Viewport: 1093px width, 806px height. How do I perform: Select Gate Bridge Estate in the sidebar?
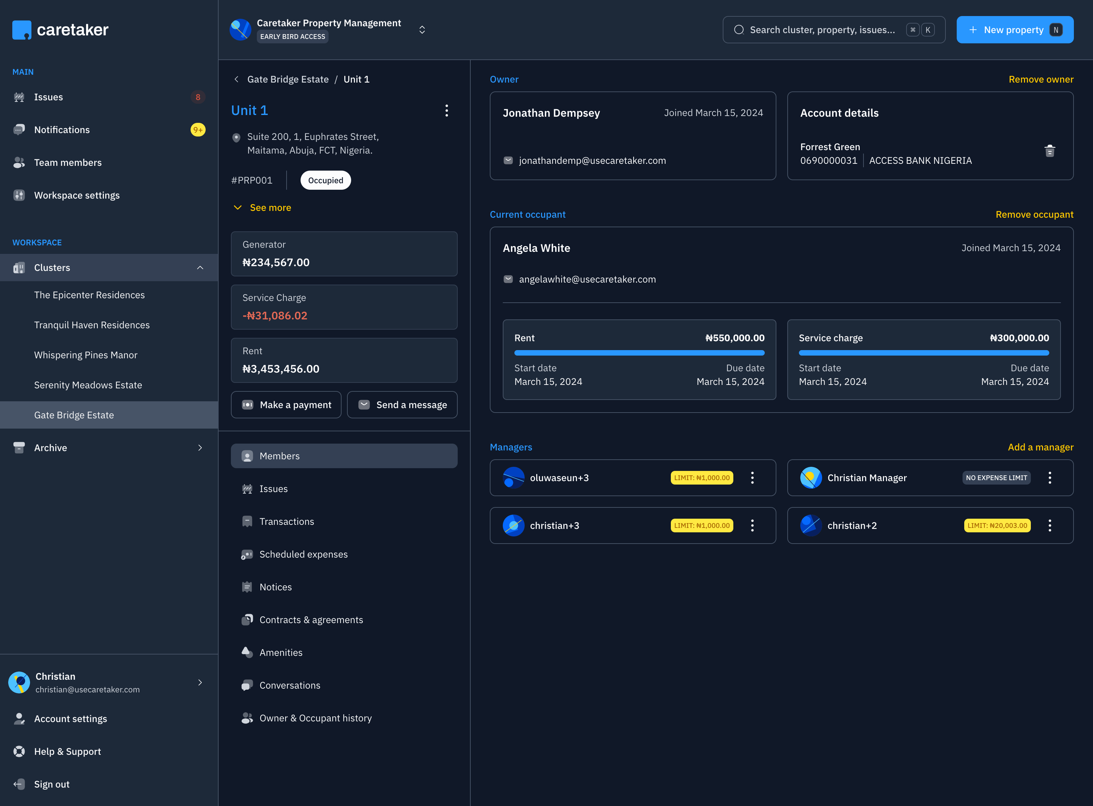coord(74,415)
